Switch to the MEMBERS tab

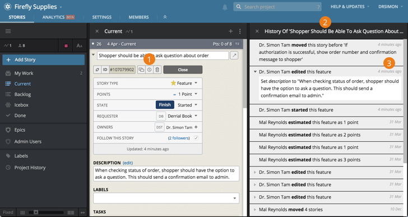point(138,17)
